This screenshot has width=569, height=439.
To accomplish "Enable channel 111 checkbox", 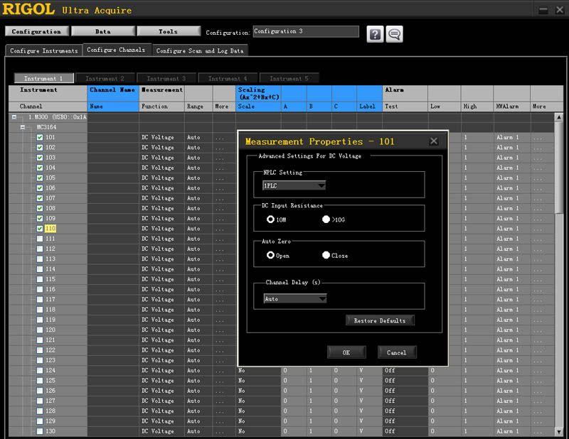I will click(41, 239).
